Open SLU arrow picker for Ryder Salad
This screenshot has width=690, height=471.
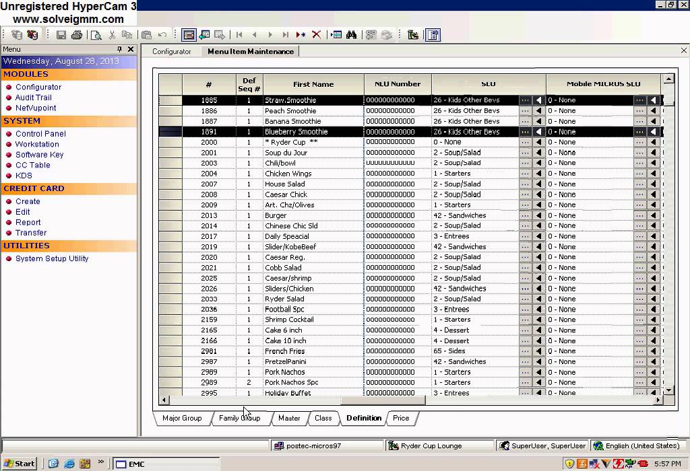538,299
